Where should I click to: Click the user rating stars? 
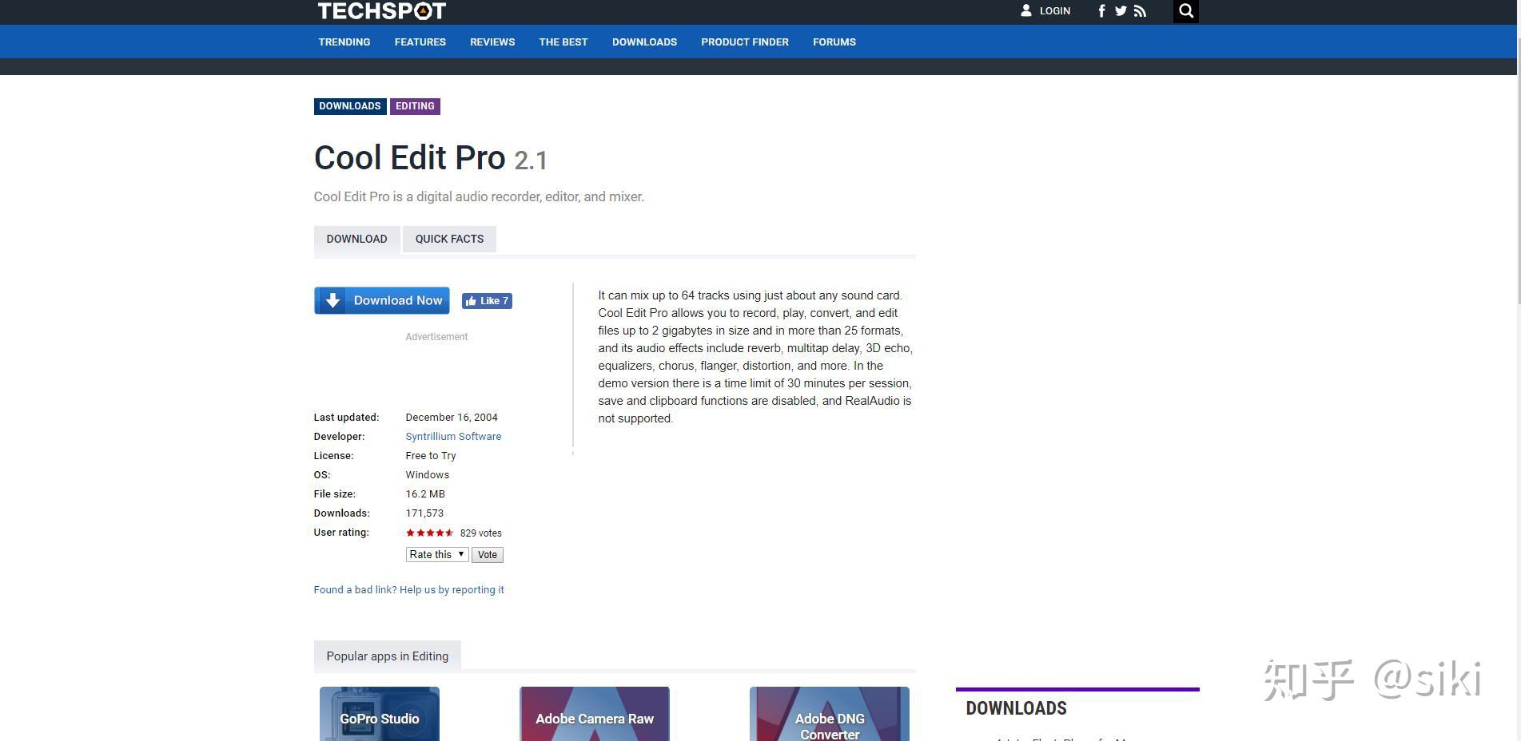[430, 533]
